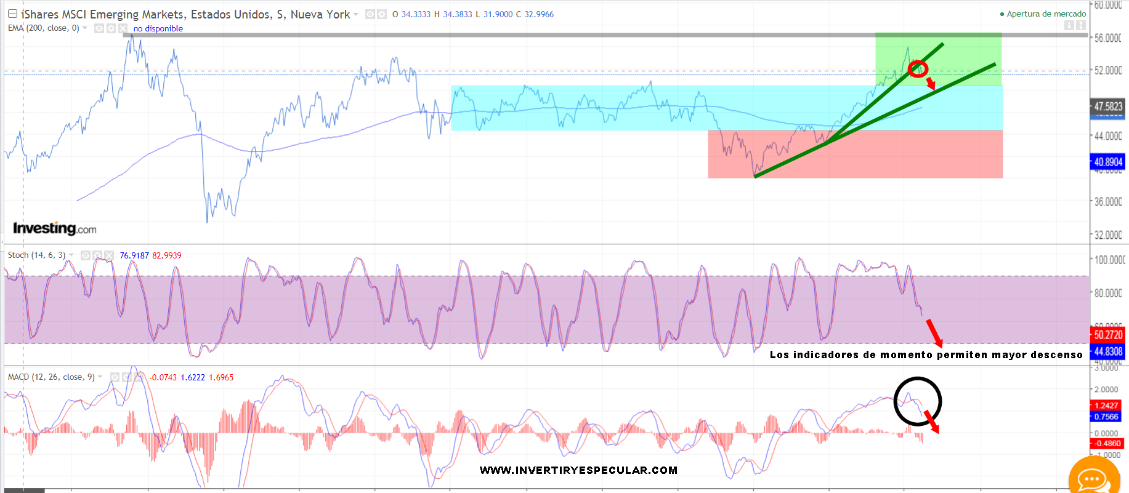Click the MACD visibility eye icon
This screenshot has height=493, width=1129.
[x=115, y=377]
